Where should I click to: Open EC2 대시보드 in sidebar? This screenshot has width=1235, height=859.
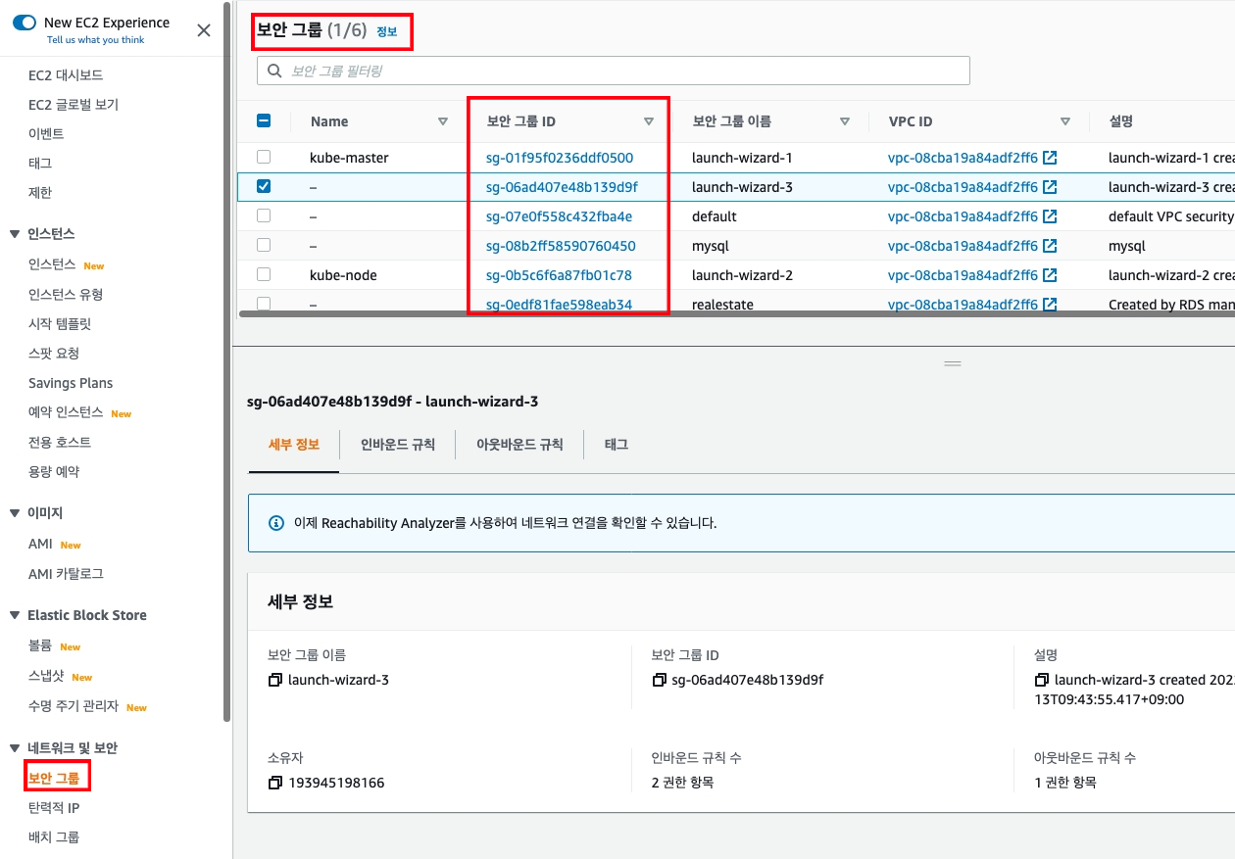66,75
